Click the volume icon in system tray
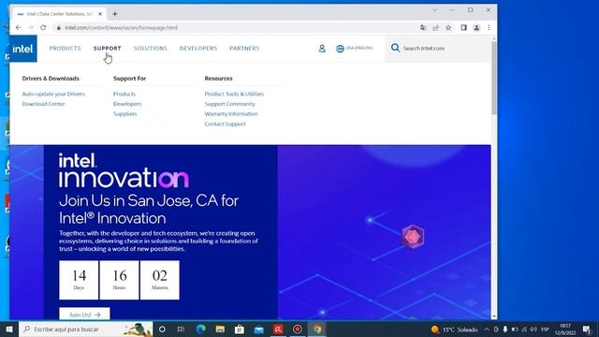599x337 pixels. pos(533,329)
